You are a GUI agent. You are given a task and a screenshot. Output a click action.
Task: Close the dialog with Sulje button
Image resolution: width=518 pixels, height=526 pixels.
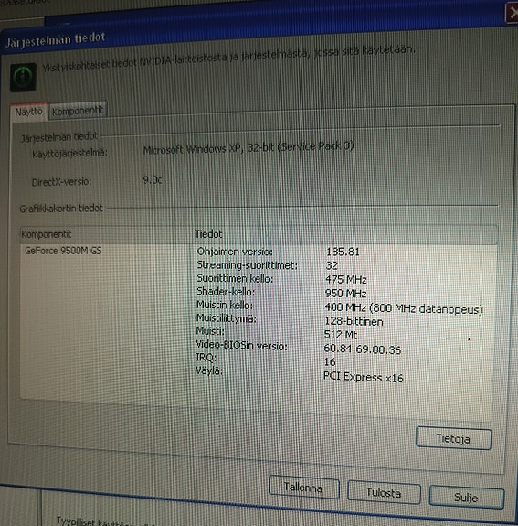(467, 497)
